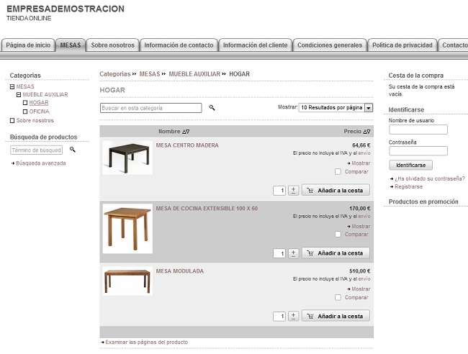Click Sobre nosotros in the category tree
The image size is (468, 354).
click(x=35, y=120)
